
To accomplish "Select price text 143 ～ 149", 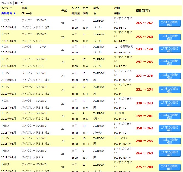I will (x=144, y=49).
